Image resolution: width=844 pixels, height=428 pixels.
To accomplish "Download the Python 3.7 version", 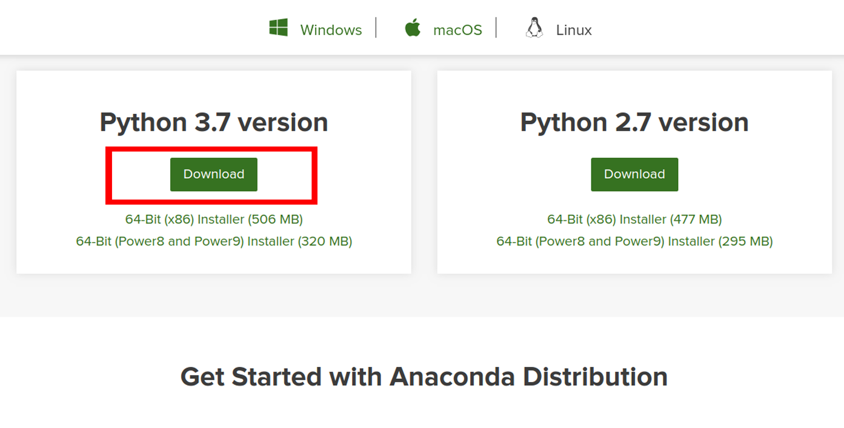I will 214,174.
